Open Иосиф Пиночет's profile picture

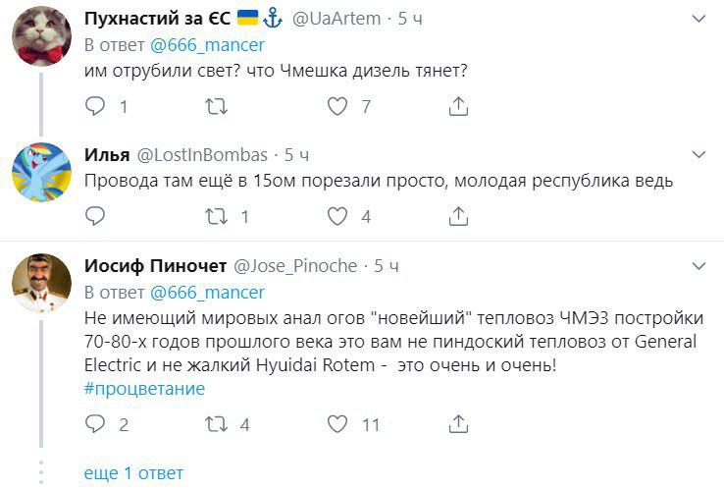point(41,283)
